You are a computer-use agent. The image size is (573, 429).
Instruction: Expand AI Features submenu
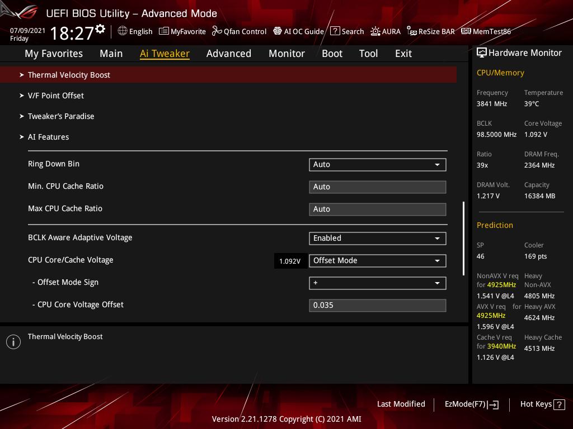coord(48,137)
